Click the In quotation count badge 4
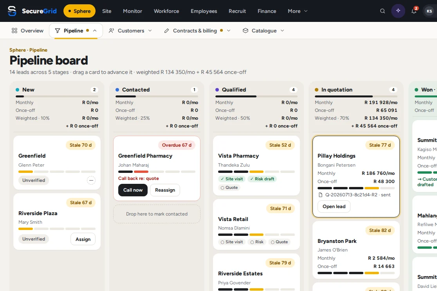437x291 pixels. tap(393, 90)
